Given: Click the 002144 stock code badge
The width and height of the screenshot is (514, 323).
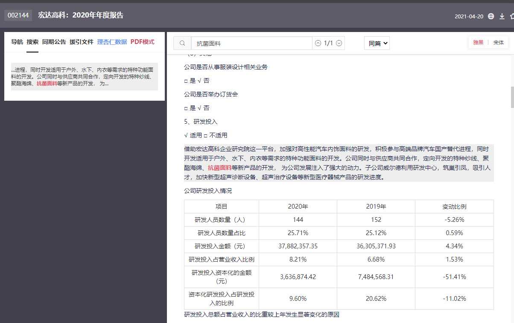Looking at the screenshot, I should [x=18, y=15].
